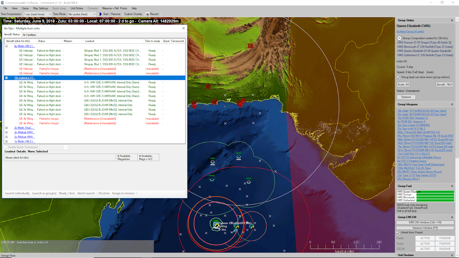Open the Time Compression dropdown
The image size is (459, 258).
[x=50, y=14]
